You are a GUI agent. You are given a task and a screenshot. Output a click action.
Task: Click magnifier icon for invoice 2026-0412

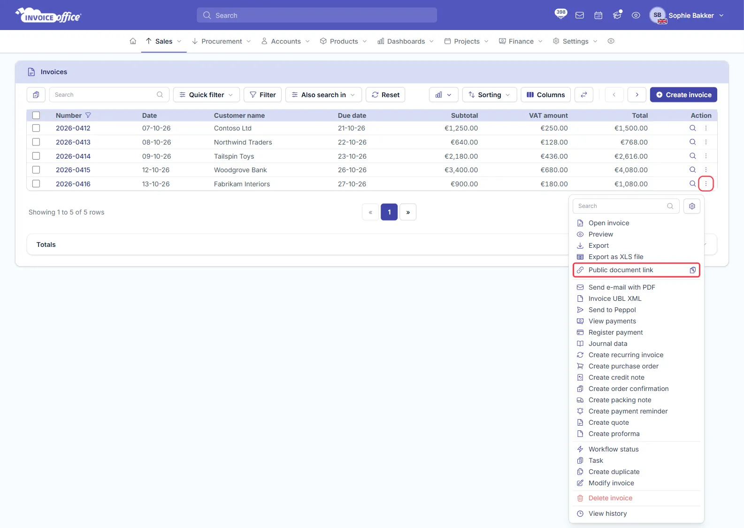pyautogui.click(x=692, y=128)
